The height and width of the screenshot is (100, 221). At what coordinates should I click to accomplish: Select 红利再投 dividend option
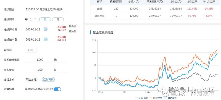48,80
